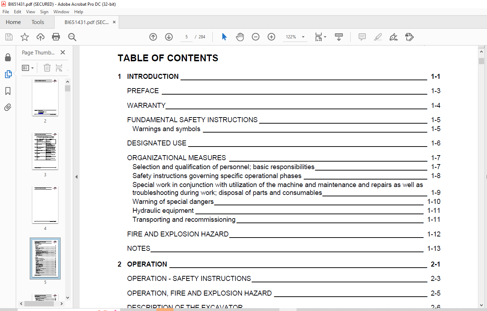Viewport: 487px width, 311px height.
Task: Open the find text magnifier icon
Action: click(72, 37)
